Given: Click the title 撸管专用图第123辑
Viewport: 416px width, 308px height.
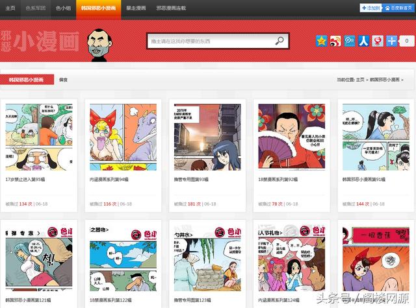Looking at the screenshot, I should [192, 300].
